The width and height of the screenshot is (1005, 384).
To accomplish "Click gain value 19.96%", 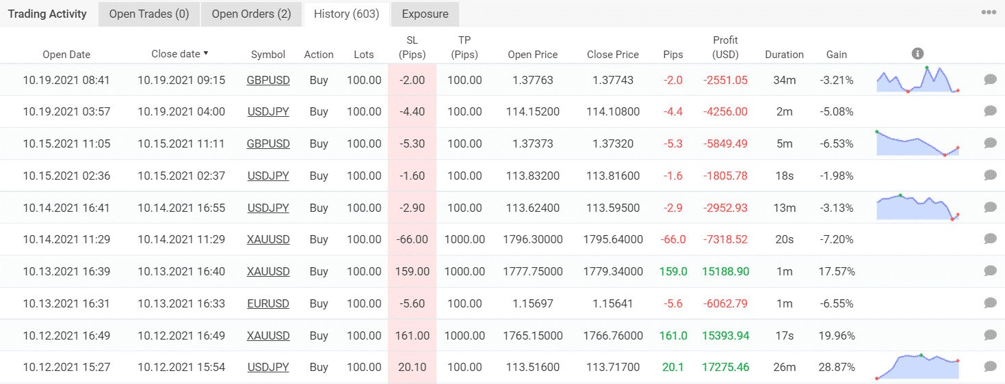I will click(x=837, y=335).
